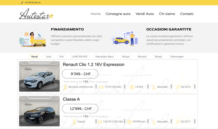Open the Renault Clio 1.2 16V Expression title

pos(94,64)
